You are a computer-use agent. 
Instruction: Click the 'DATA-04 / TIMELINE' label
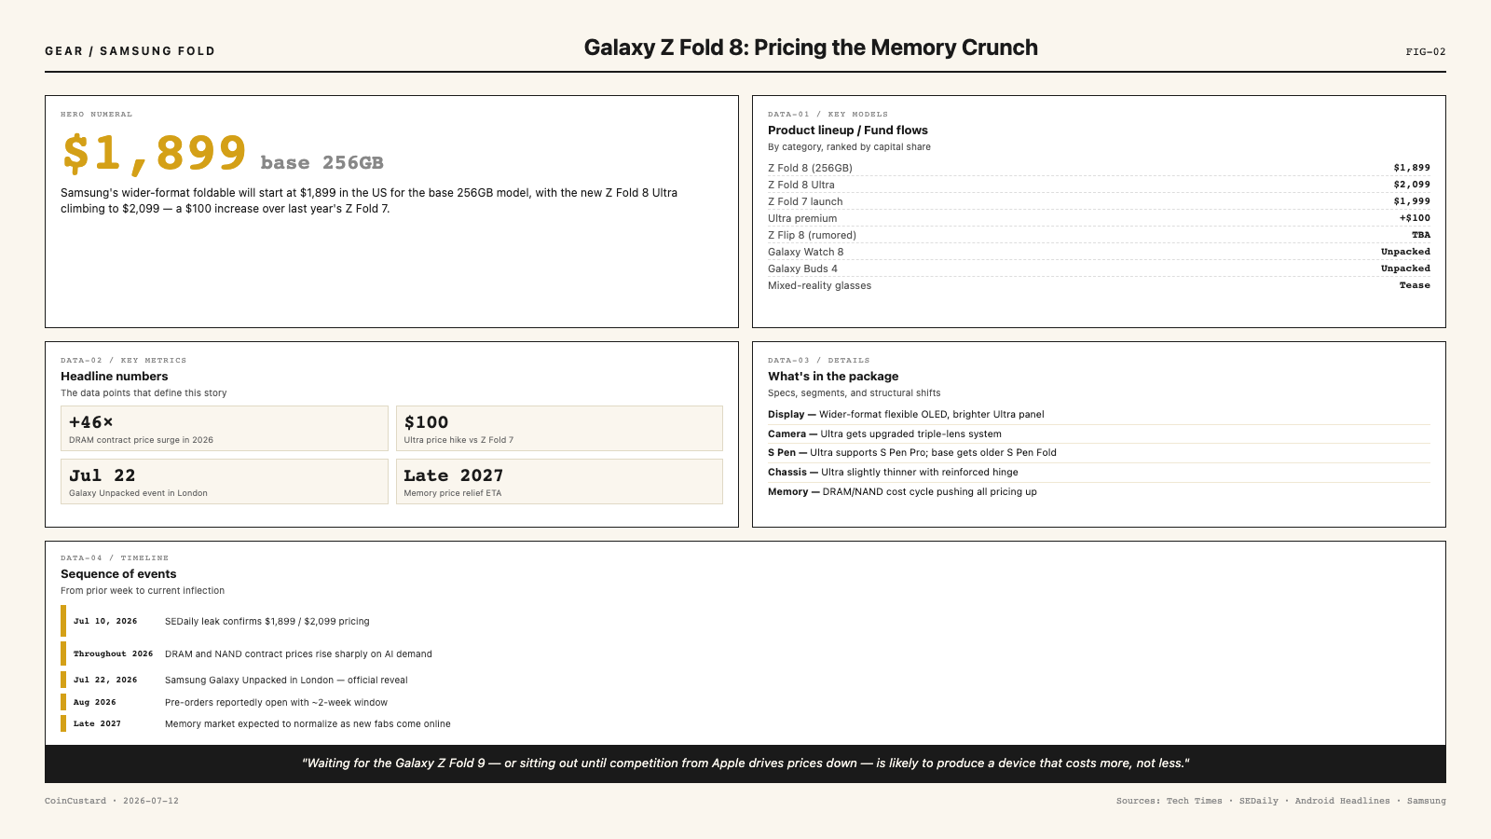click(x=115, y=558)
